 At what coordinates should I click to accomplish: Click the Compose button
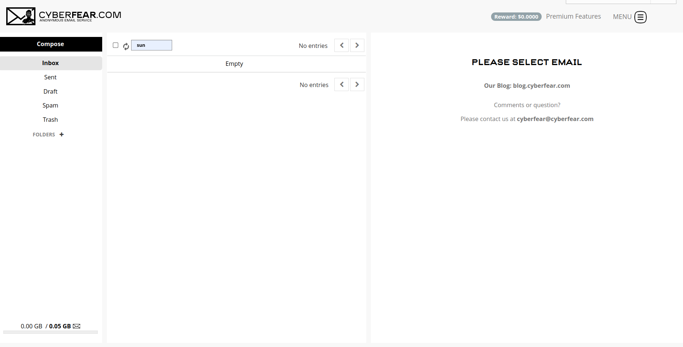[x=51, y=44]
